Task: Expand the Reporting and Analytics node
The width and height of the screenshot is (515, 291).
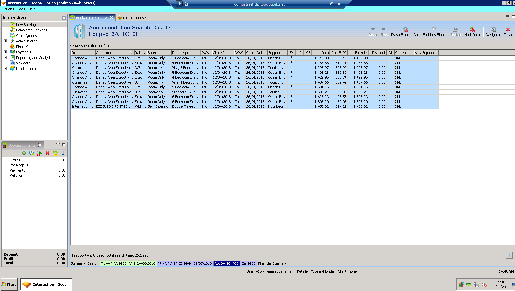Action: 5,58
